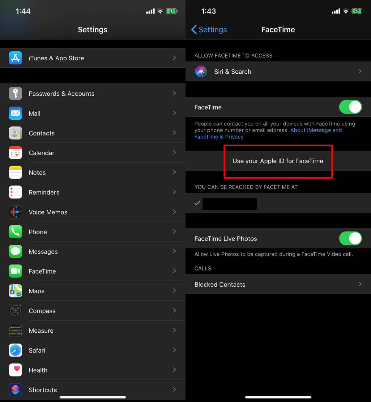Tap the Mail app icon

[x=15, y=113]
